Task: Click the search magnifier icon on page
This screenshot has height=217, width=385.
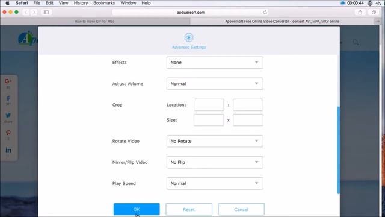Action: (x=356, y=42)
